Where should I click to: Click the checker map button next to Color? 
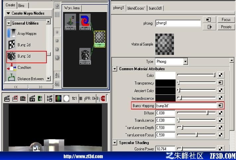(x=221, y=75)
